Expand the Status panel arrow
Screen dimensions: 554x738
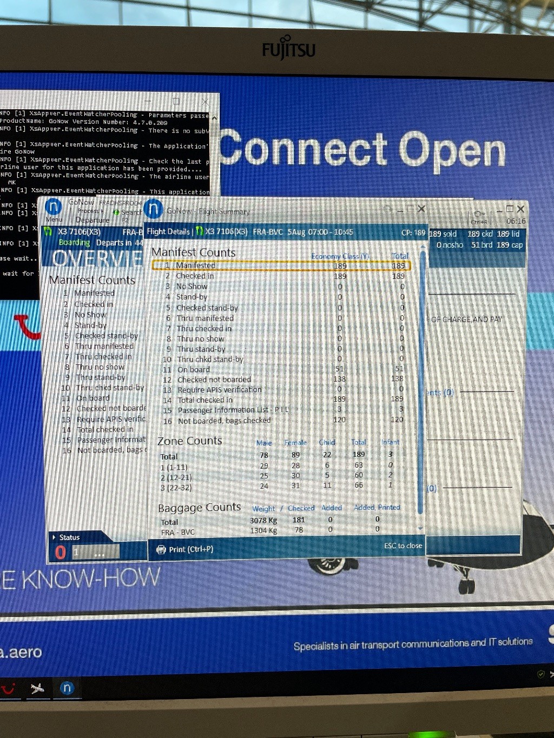tap(54, 537)
